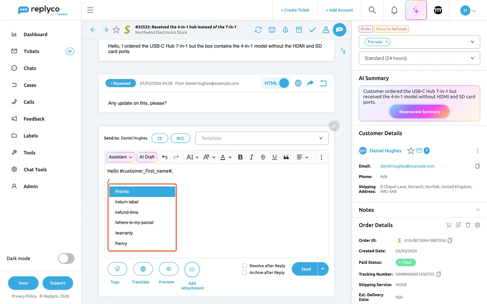Viewport: 487px width, 304px height.
Task: Enable Dark mode switch
Action: 66,258
